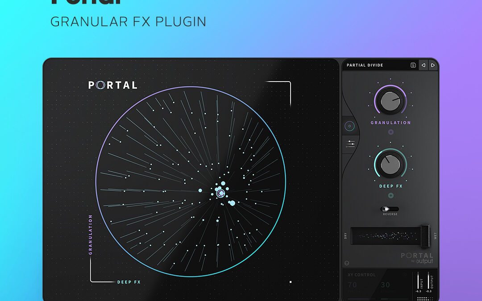Expand plus button under Deep FX
The width and height of the screenshot is (482, 301).
[391, 195]
